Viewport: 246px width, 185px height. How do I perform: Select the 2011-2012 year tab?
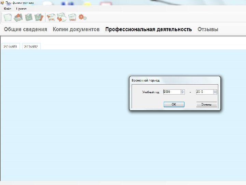point(31,46)
